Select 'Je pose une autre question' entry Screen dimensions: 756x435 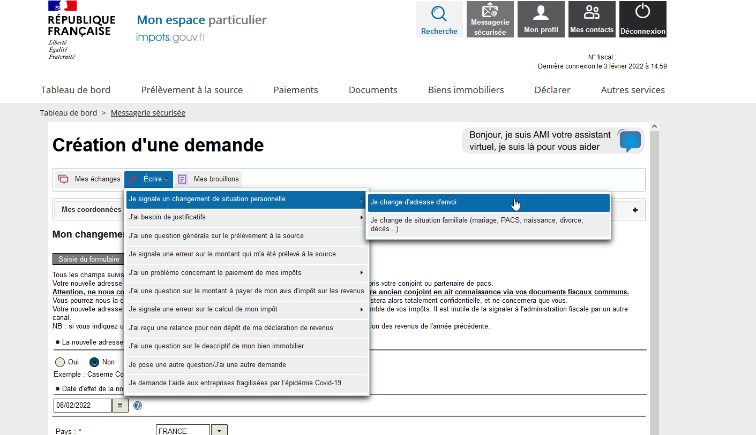(x=246, y=365)
